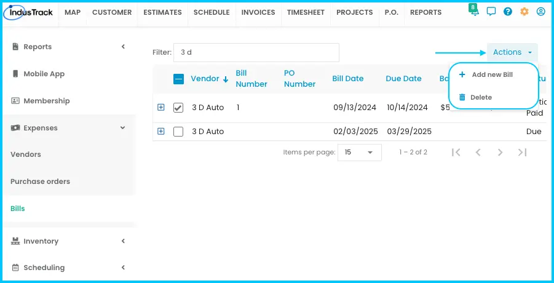
Task: Click the help question mark icon
Action: point(508,12)
